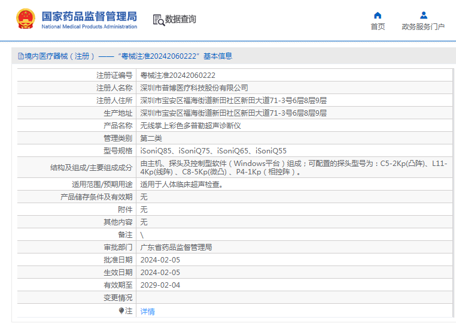Click product name 无线掌上彩色多普勒超声诊断仪

(x=190, y=126)
